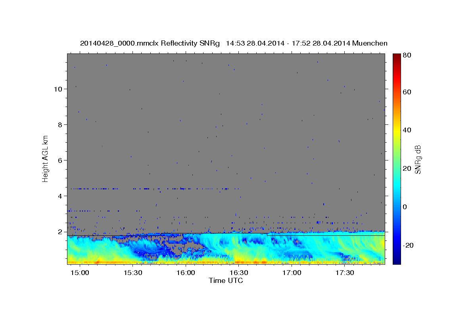This screenshot has width=476, height=317.
Task: Click the 15:00 time tick label
Action: coord(80,273)
